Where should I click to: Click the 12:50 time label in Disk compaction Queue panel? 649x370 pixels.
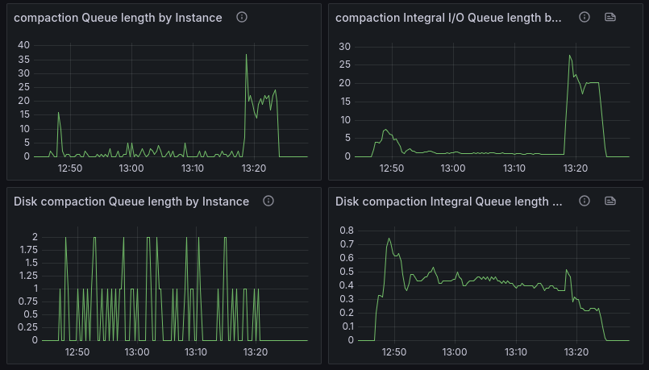(77, 352)
